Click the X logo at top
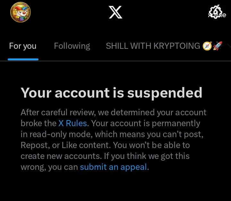Image resolution: width=231 pixels, height=201 pixels. click(116, 13)
